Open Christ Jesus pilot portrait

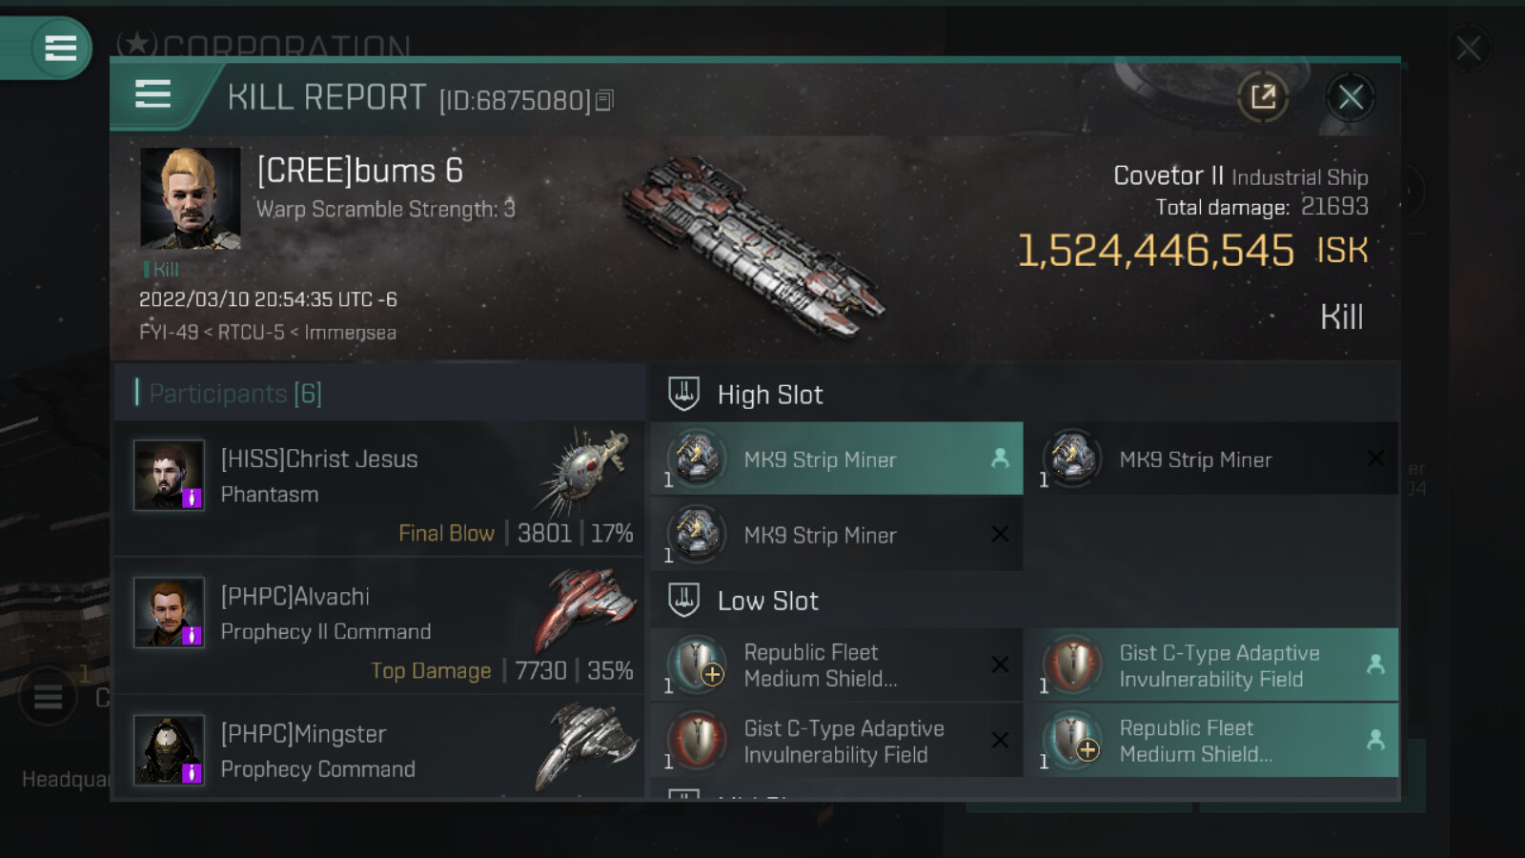click(169, 475)
